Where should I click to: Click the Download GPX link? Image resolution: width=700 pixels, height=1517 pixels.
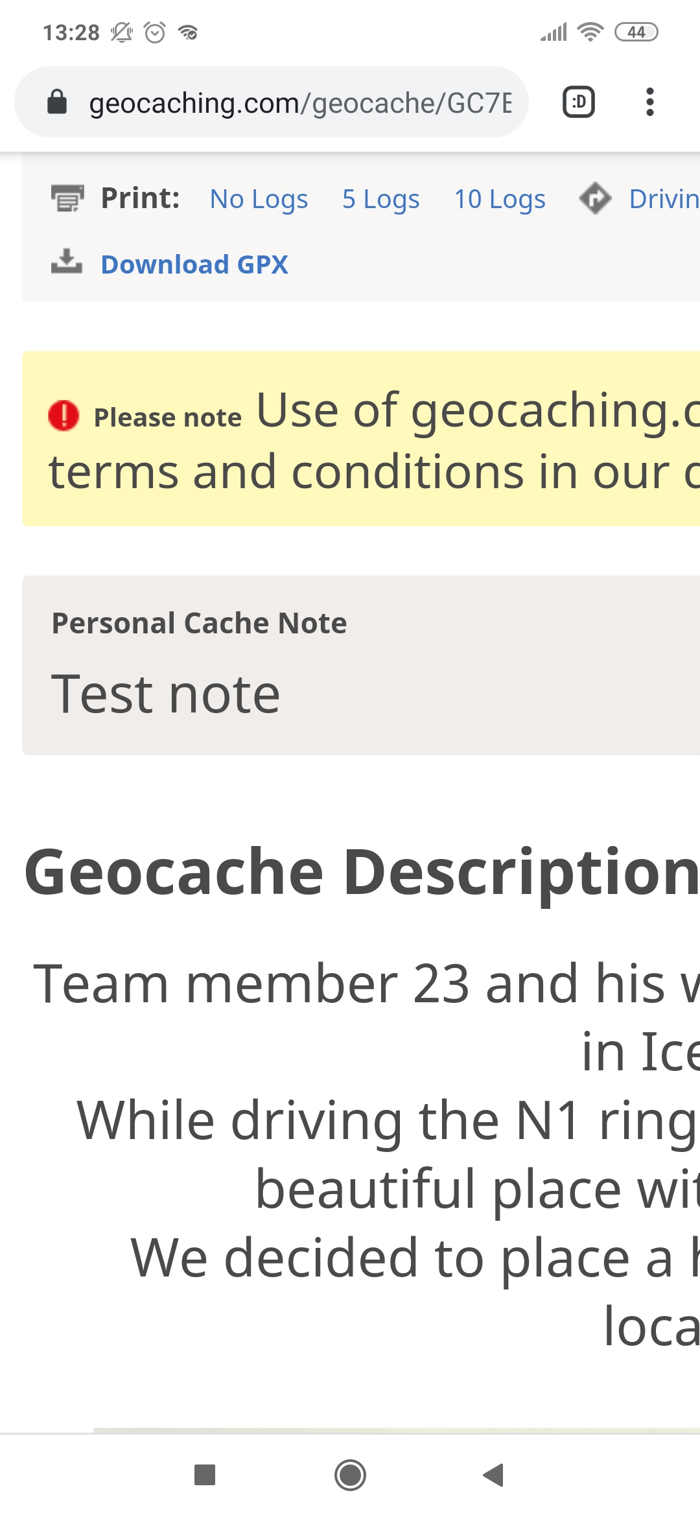194,265
